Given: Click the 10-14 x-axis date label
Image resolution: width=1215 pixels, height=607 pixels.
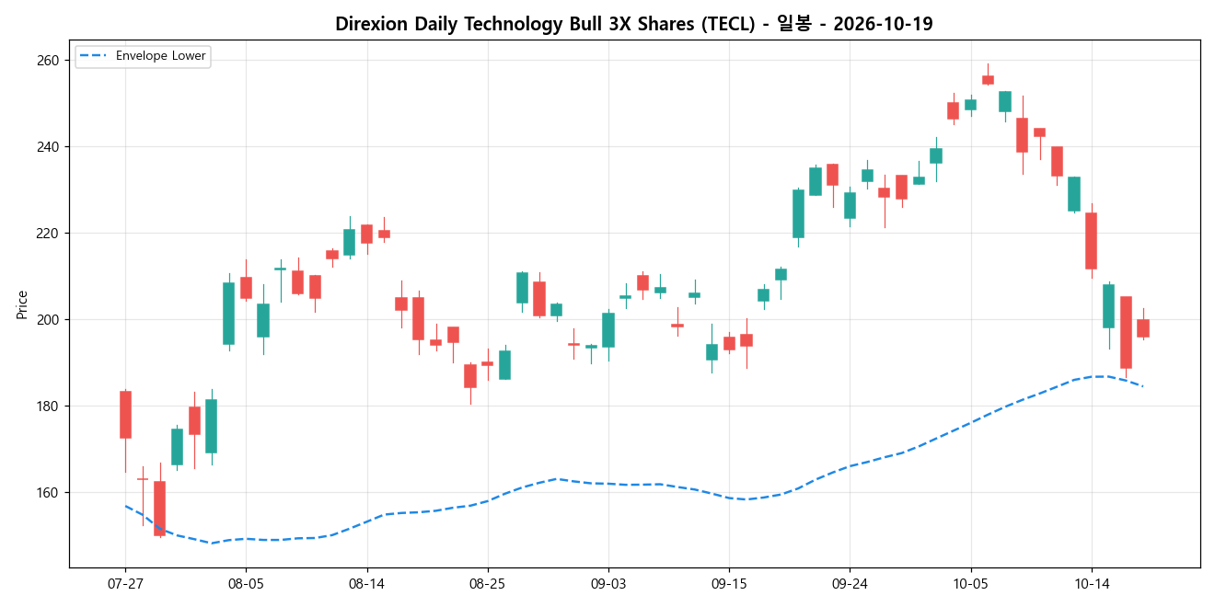Looking at the screenshot, I should pos(1092,583).
